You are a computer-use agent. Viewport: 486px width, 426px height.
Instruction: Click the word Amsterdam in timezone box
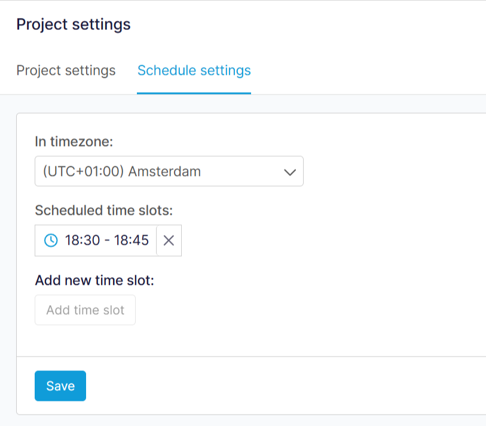coord(164,172)
